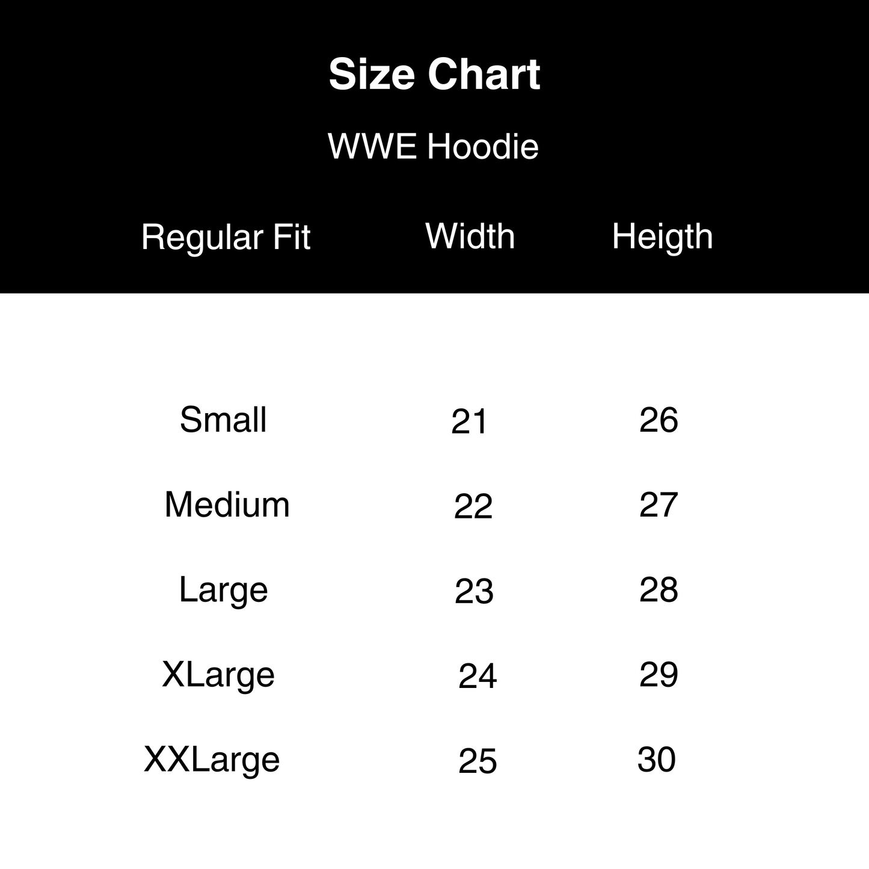This screenshot has width=869, height=869.
Task: Select height value 29 for XLarge
Action: (x=659, y=675)
